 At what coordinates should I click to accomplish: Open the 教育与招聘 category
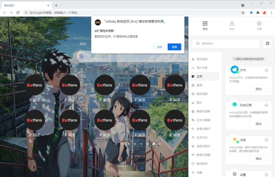(x=205, y=155)
